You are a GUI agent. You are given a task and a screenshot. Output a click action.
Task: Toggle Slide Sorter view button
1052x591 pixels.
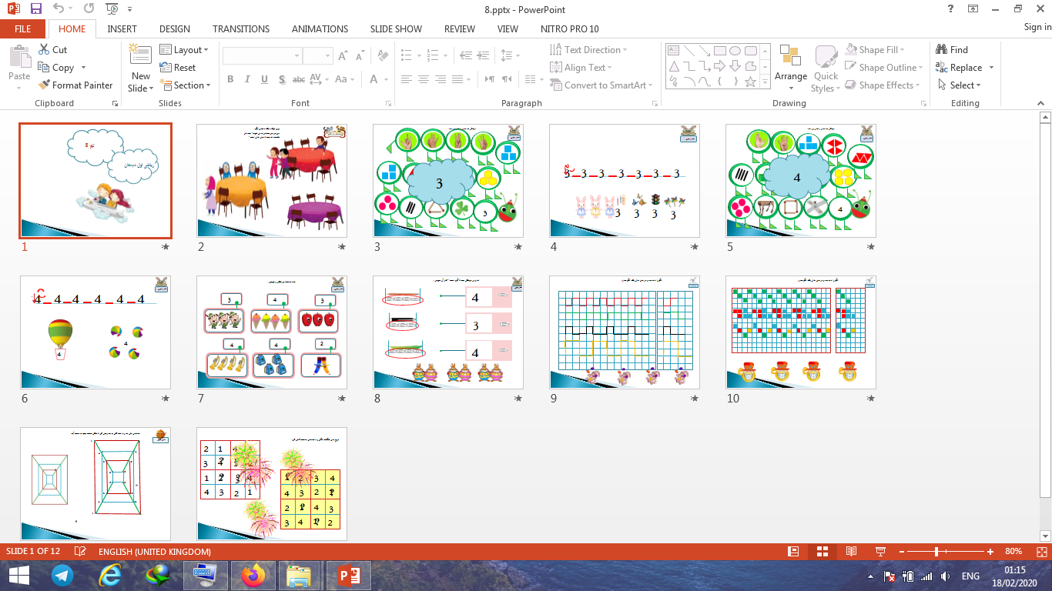(x=823, y=552)
